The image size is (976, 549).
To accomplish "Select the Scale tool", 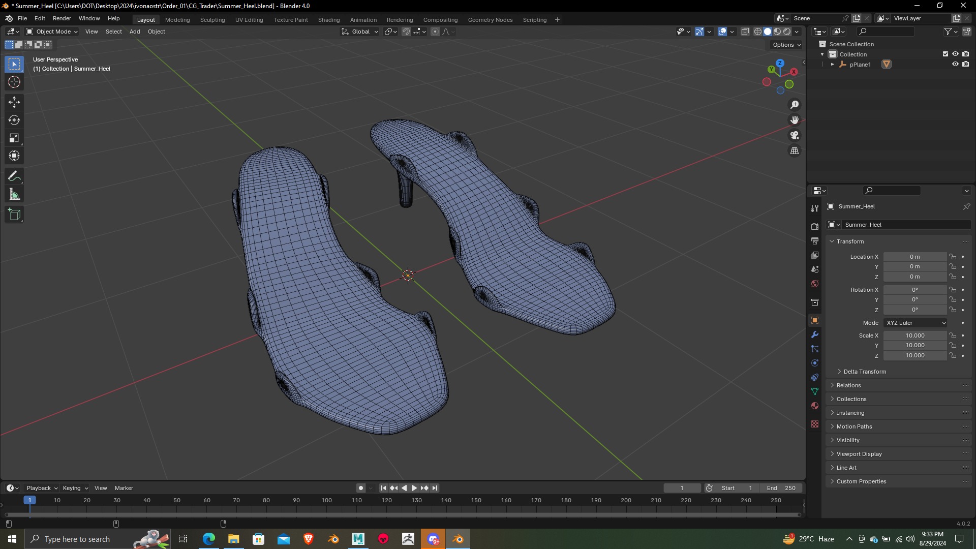I will [x=14, y=138].
